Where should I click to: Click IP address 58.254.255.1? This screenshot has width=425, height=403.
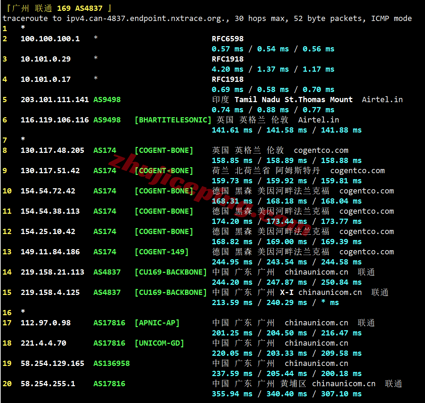pyautogui.click(x=48, y=384)
